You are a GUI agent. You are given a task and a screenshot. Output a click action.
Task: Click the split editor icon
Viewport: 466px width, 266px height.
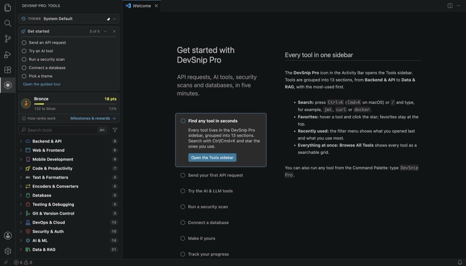pos(450,6)
